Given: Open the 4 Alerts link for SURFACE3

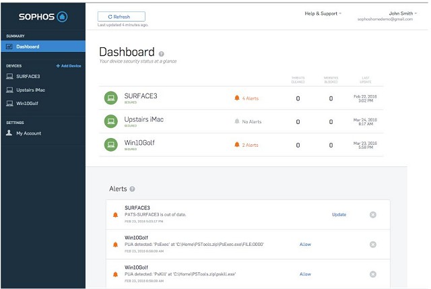Looking at the screenshot, I should 246,98.
